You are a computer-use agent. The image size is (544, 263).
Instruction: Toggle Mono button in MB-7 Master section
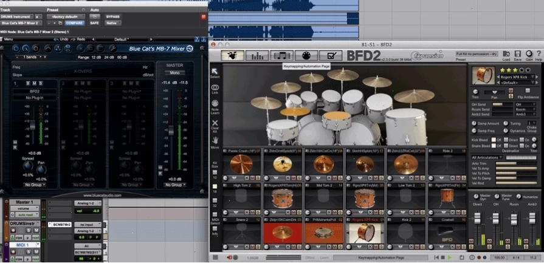click(x=175, y=73)
